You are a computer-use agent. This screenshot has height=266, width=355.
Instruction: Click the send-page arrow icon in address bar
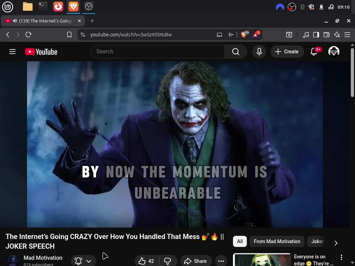point(231,35)
